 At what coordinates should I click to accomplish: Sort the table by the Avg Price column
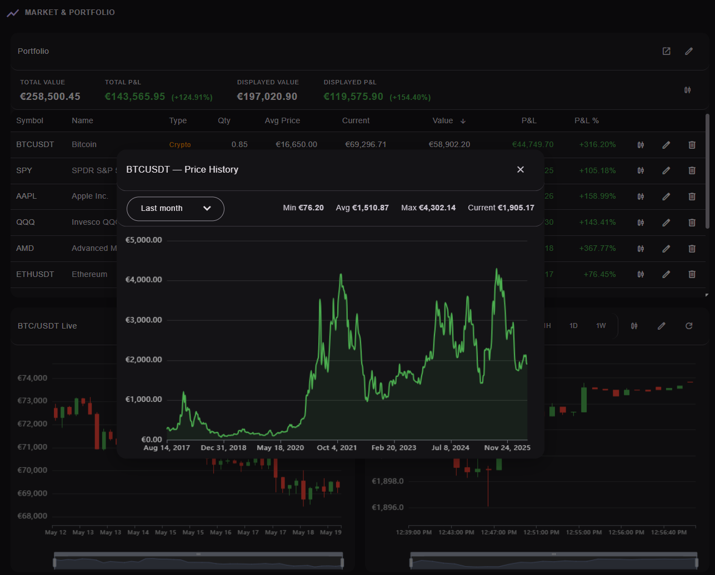point(282,120)
